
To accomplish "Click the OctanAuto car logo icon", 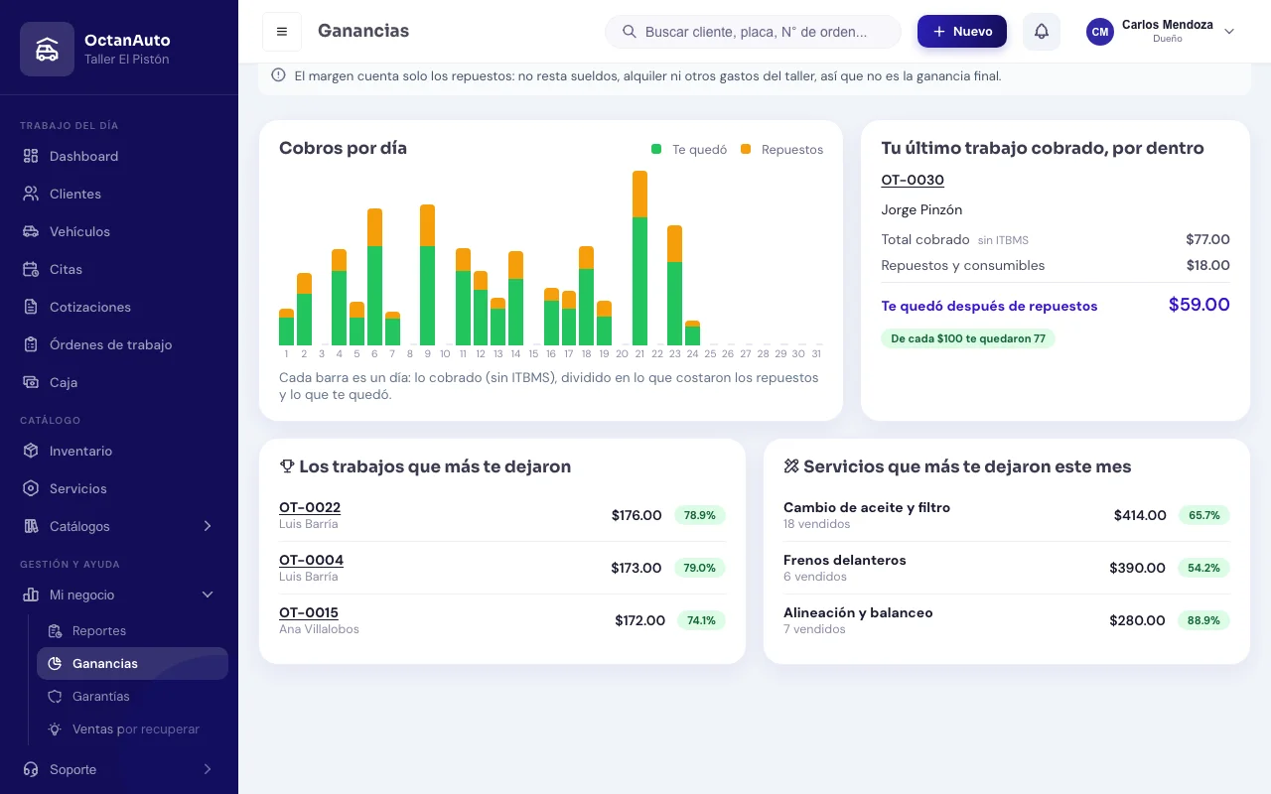I will (47, 49).
